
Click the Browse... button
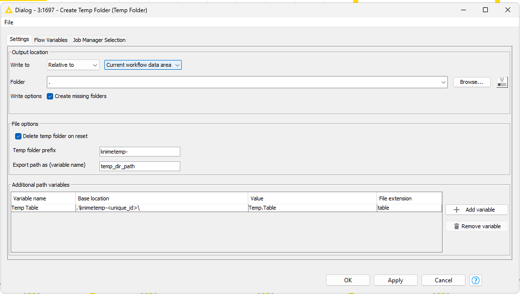point(471,82)
